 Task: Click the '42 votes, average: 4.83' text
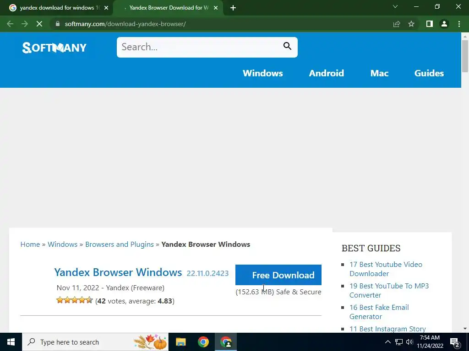point(135,301)
